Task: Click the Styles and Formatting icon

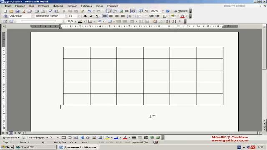Action: tap(5, 16)
